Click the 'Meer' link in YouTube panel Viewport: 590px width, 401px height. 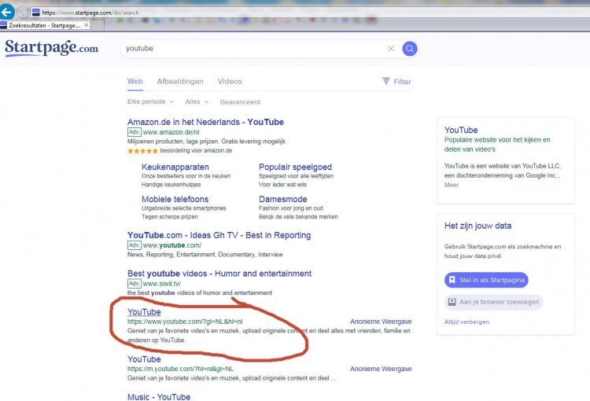point(451,186)
